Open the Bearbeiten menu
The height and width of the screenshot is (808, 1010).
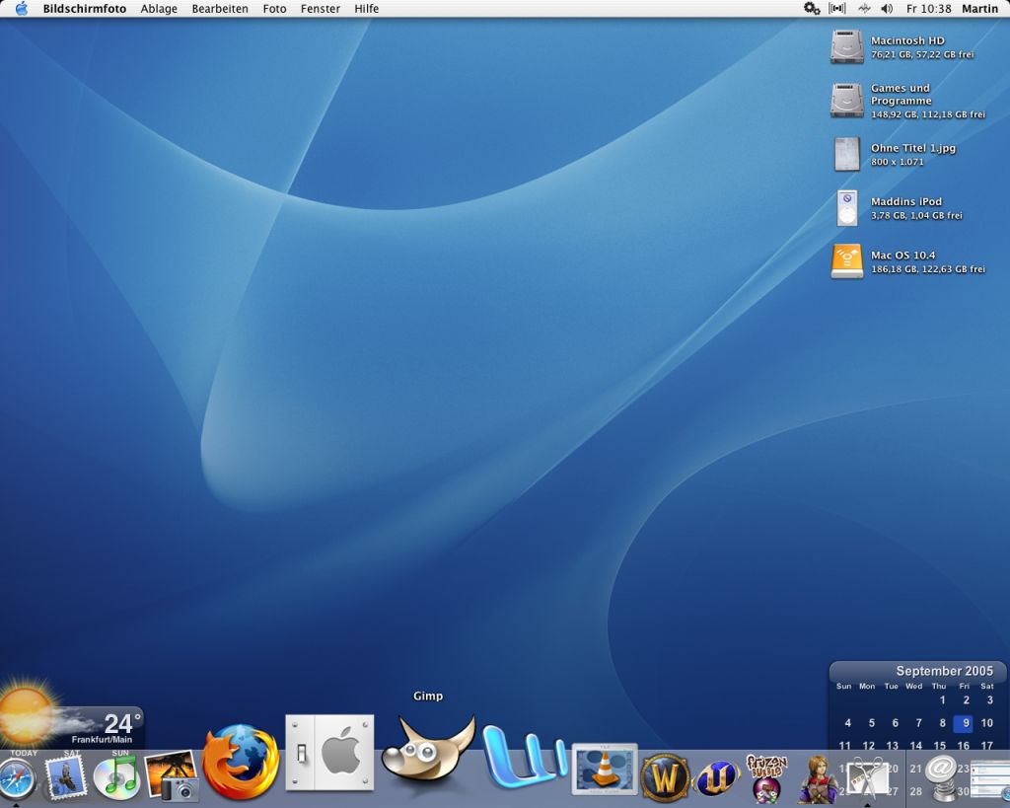pyautogui.click(x=220, y=8)
